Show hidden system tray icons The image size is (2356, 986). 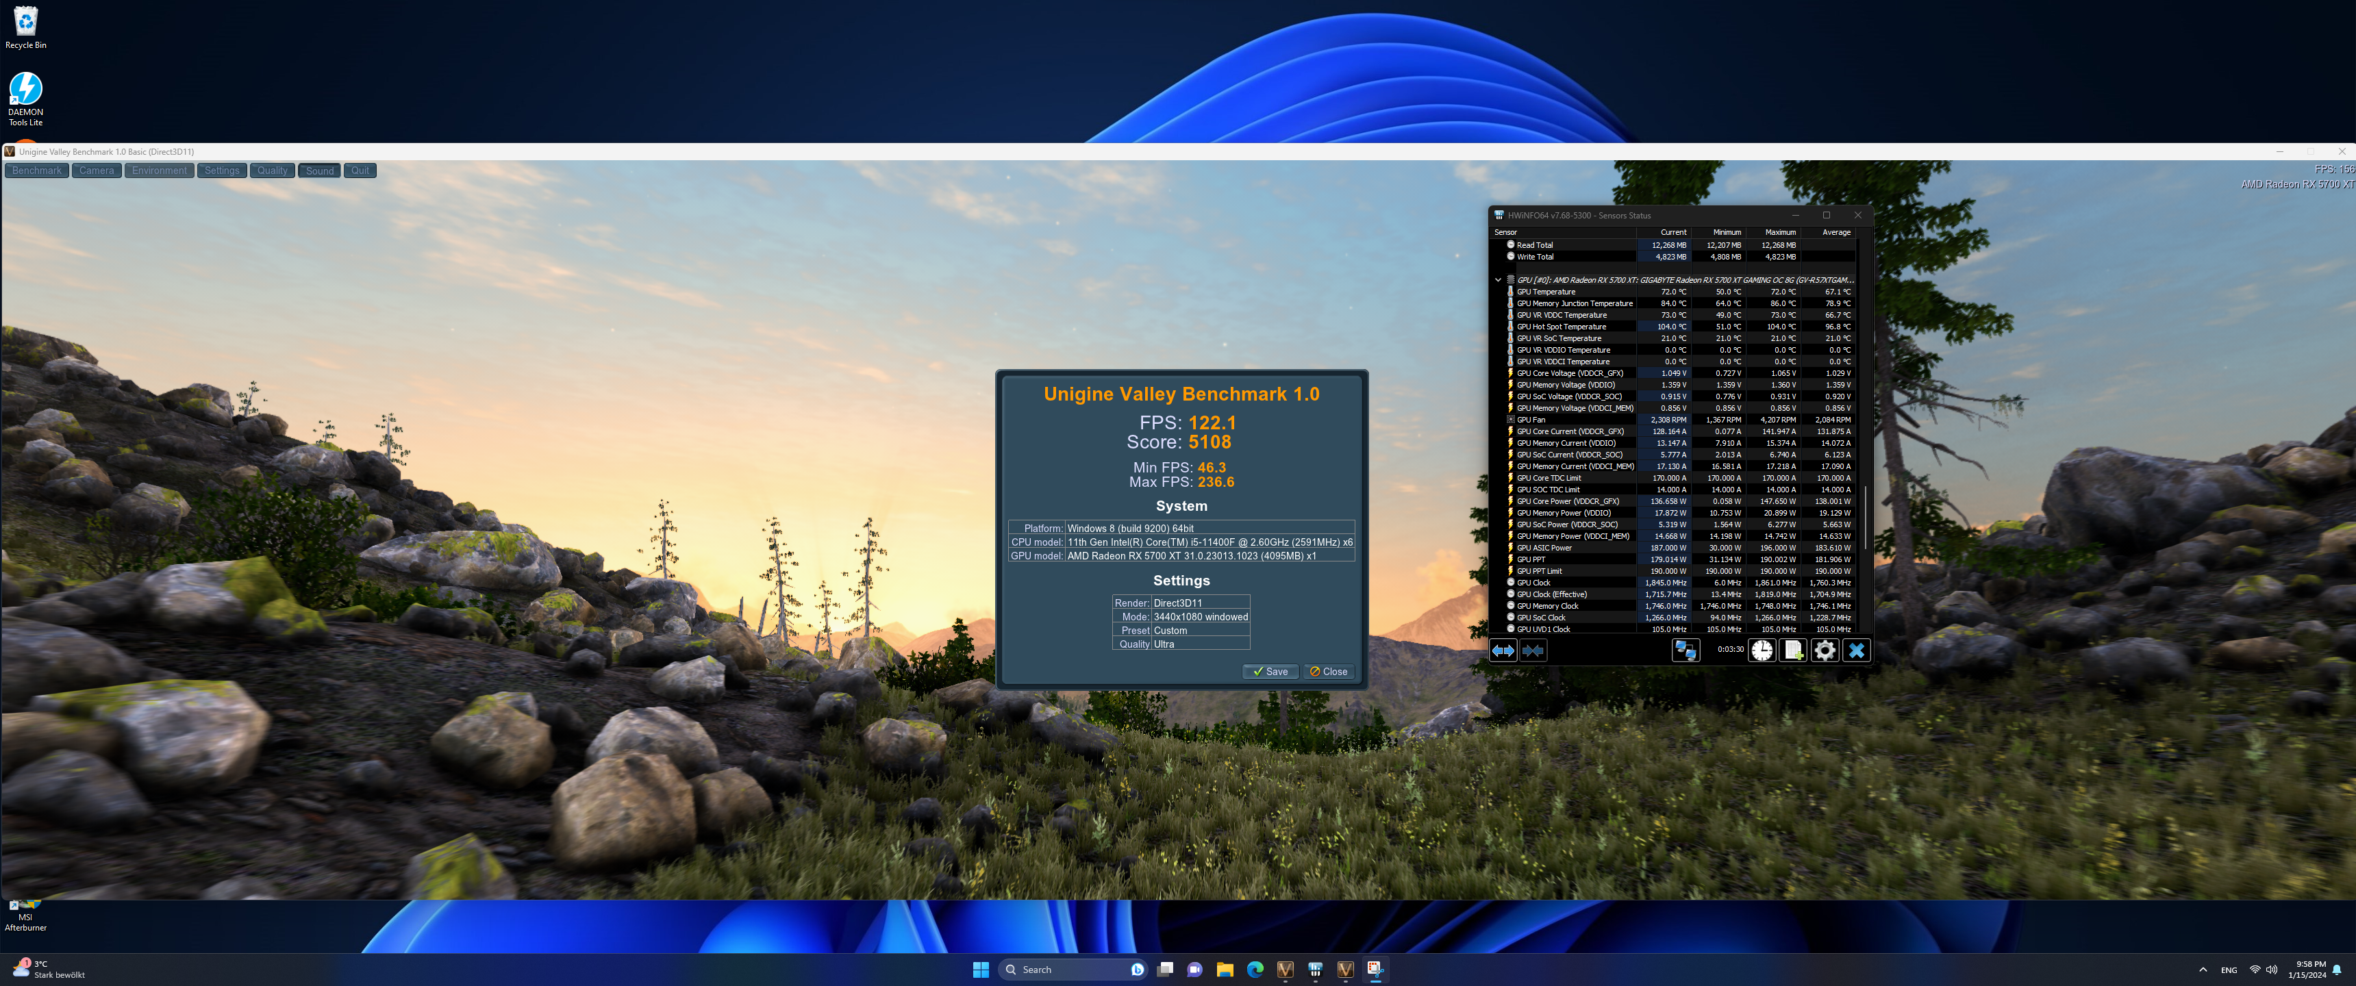pos(2203,970)
